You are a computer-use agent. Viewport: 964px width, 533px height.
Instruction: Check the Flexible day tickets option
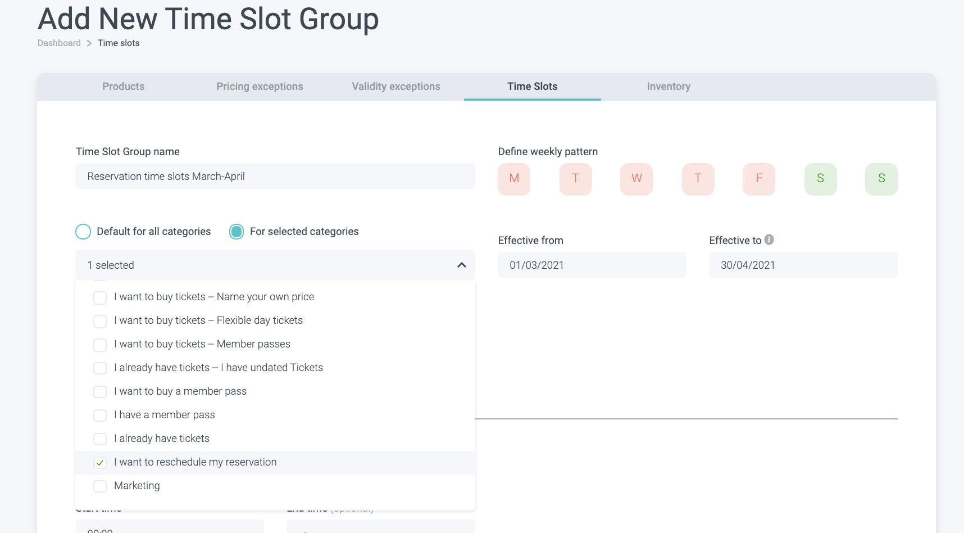pos(100,321)
